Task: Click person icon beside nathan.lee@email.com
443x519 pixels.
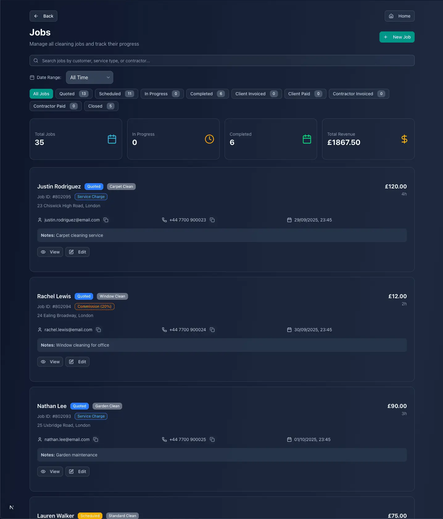Action: 40,439
